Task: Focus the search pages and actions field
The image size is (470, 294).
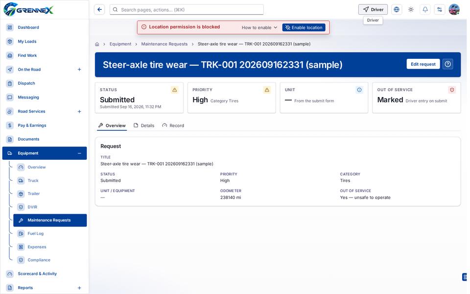Action: (x=187, y=10)
